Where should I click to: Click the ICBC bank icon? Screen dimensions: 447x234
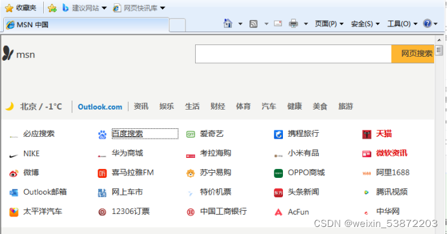[191, 212]
